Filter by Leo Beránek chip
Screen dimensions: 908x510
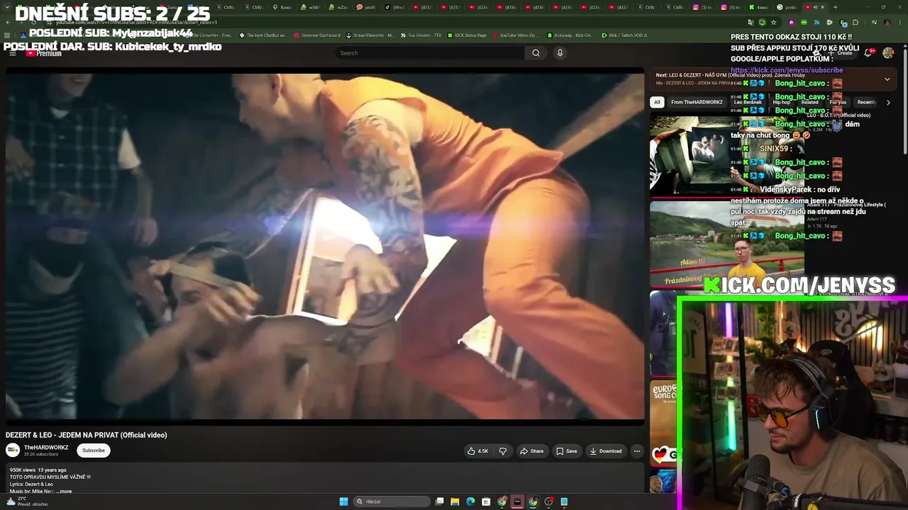coord(748,102)
